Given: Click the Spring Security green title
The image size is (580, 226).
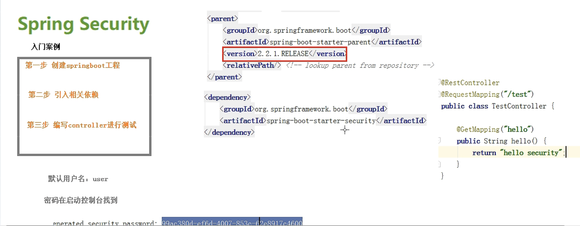Looking at the screenshot, I should coord(83,24).
